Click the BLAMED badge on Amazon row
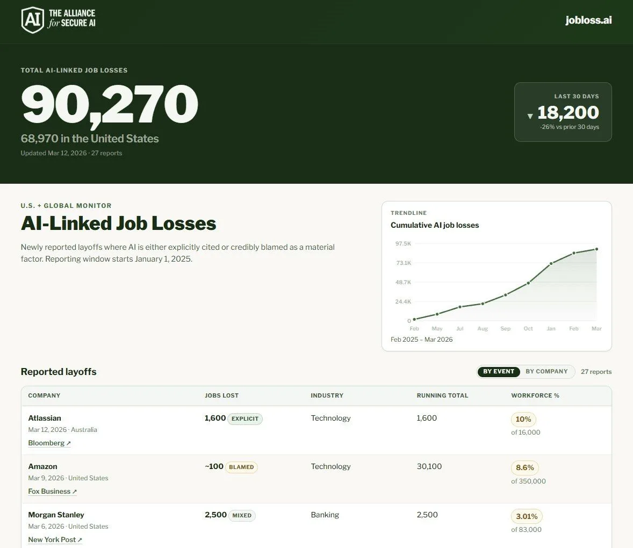 (241, 467)
